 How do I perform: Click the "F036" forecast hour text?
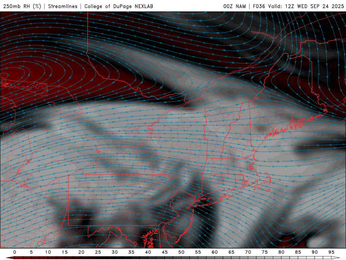[259, 6]
